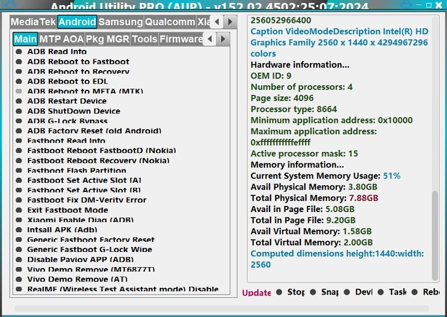447x317 pixels.
Task: Open the Samsung tab
Action: 121,22
